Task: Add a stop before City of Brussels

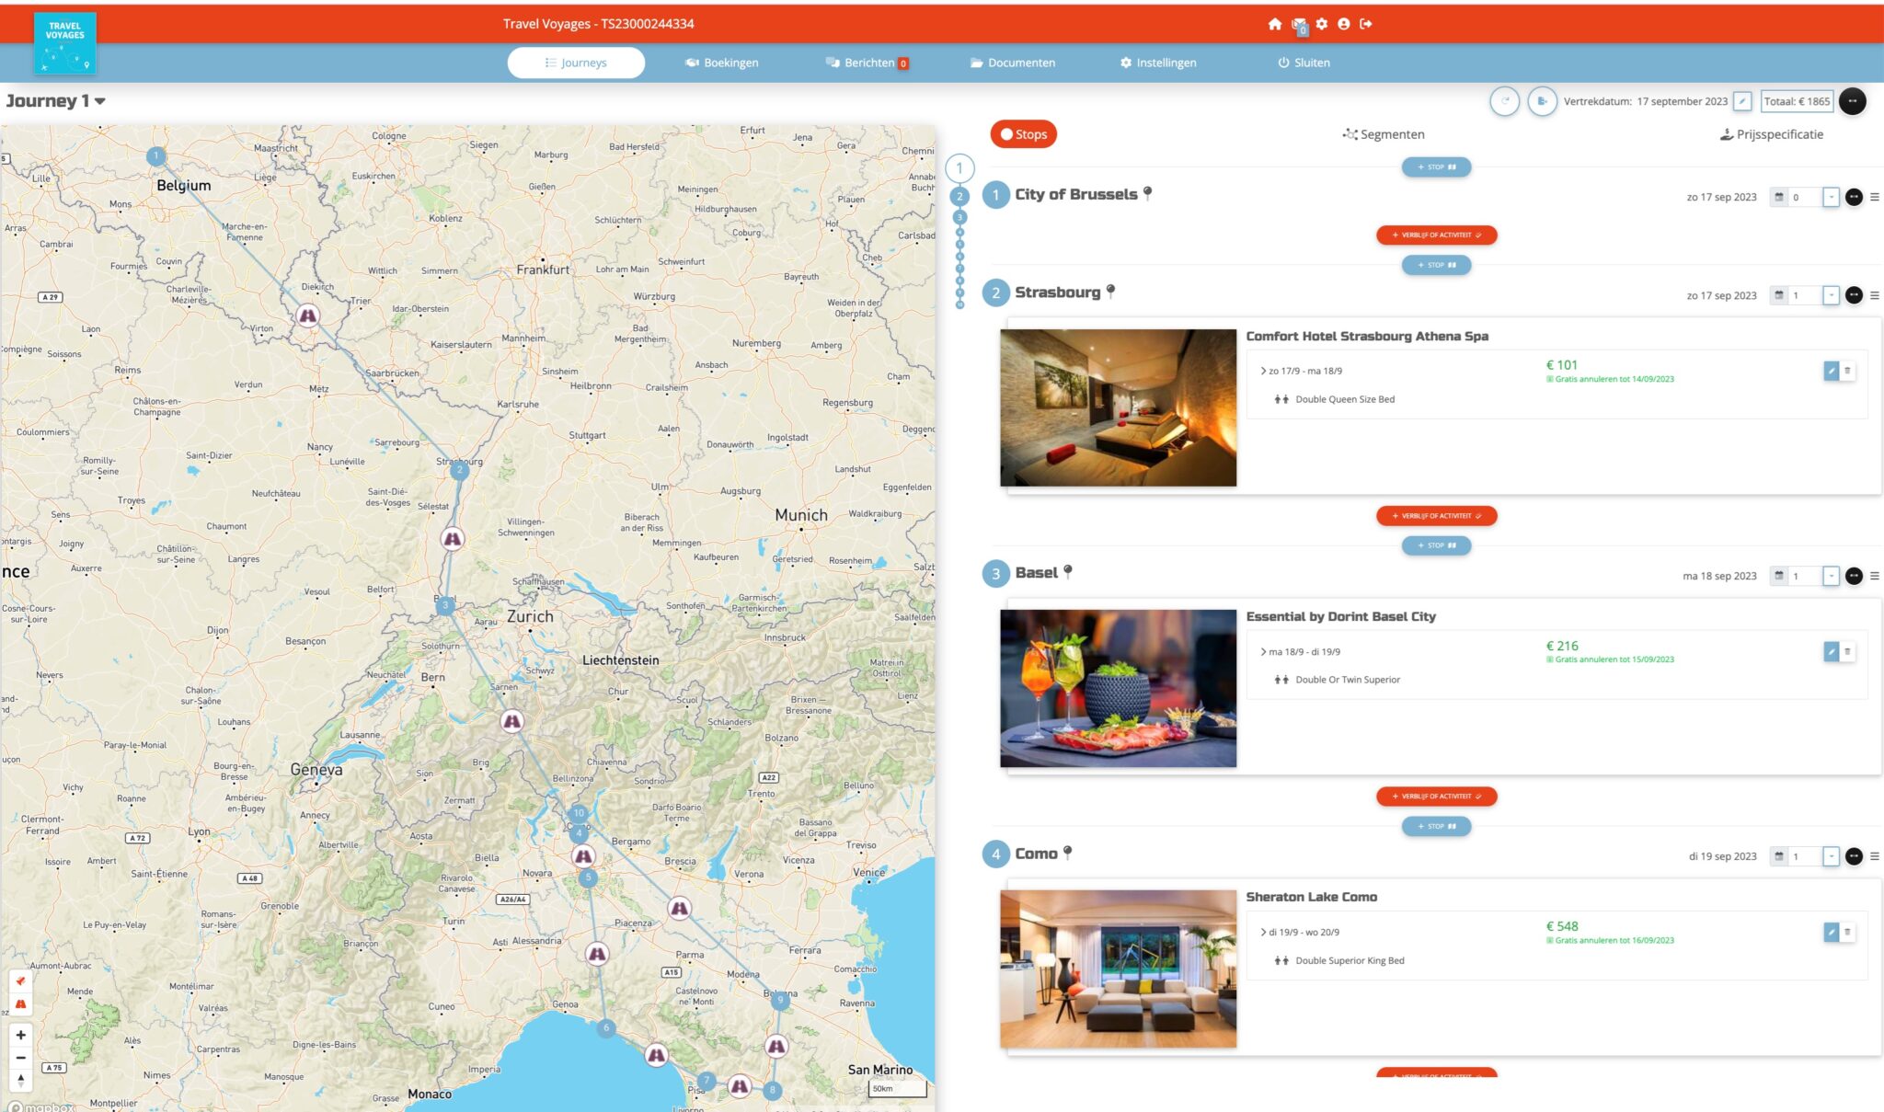Action: 1436,167
